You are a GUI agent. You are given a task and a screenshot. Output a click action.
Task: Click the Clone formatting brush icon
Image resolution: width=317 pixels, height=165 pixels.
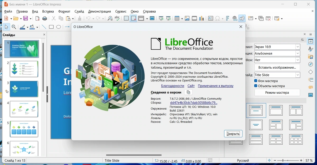80,18
